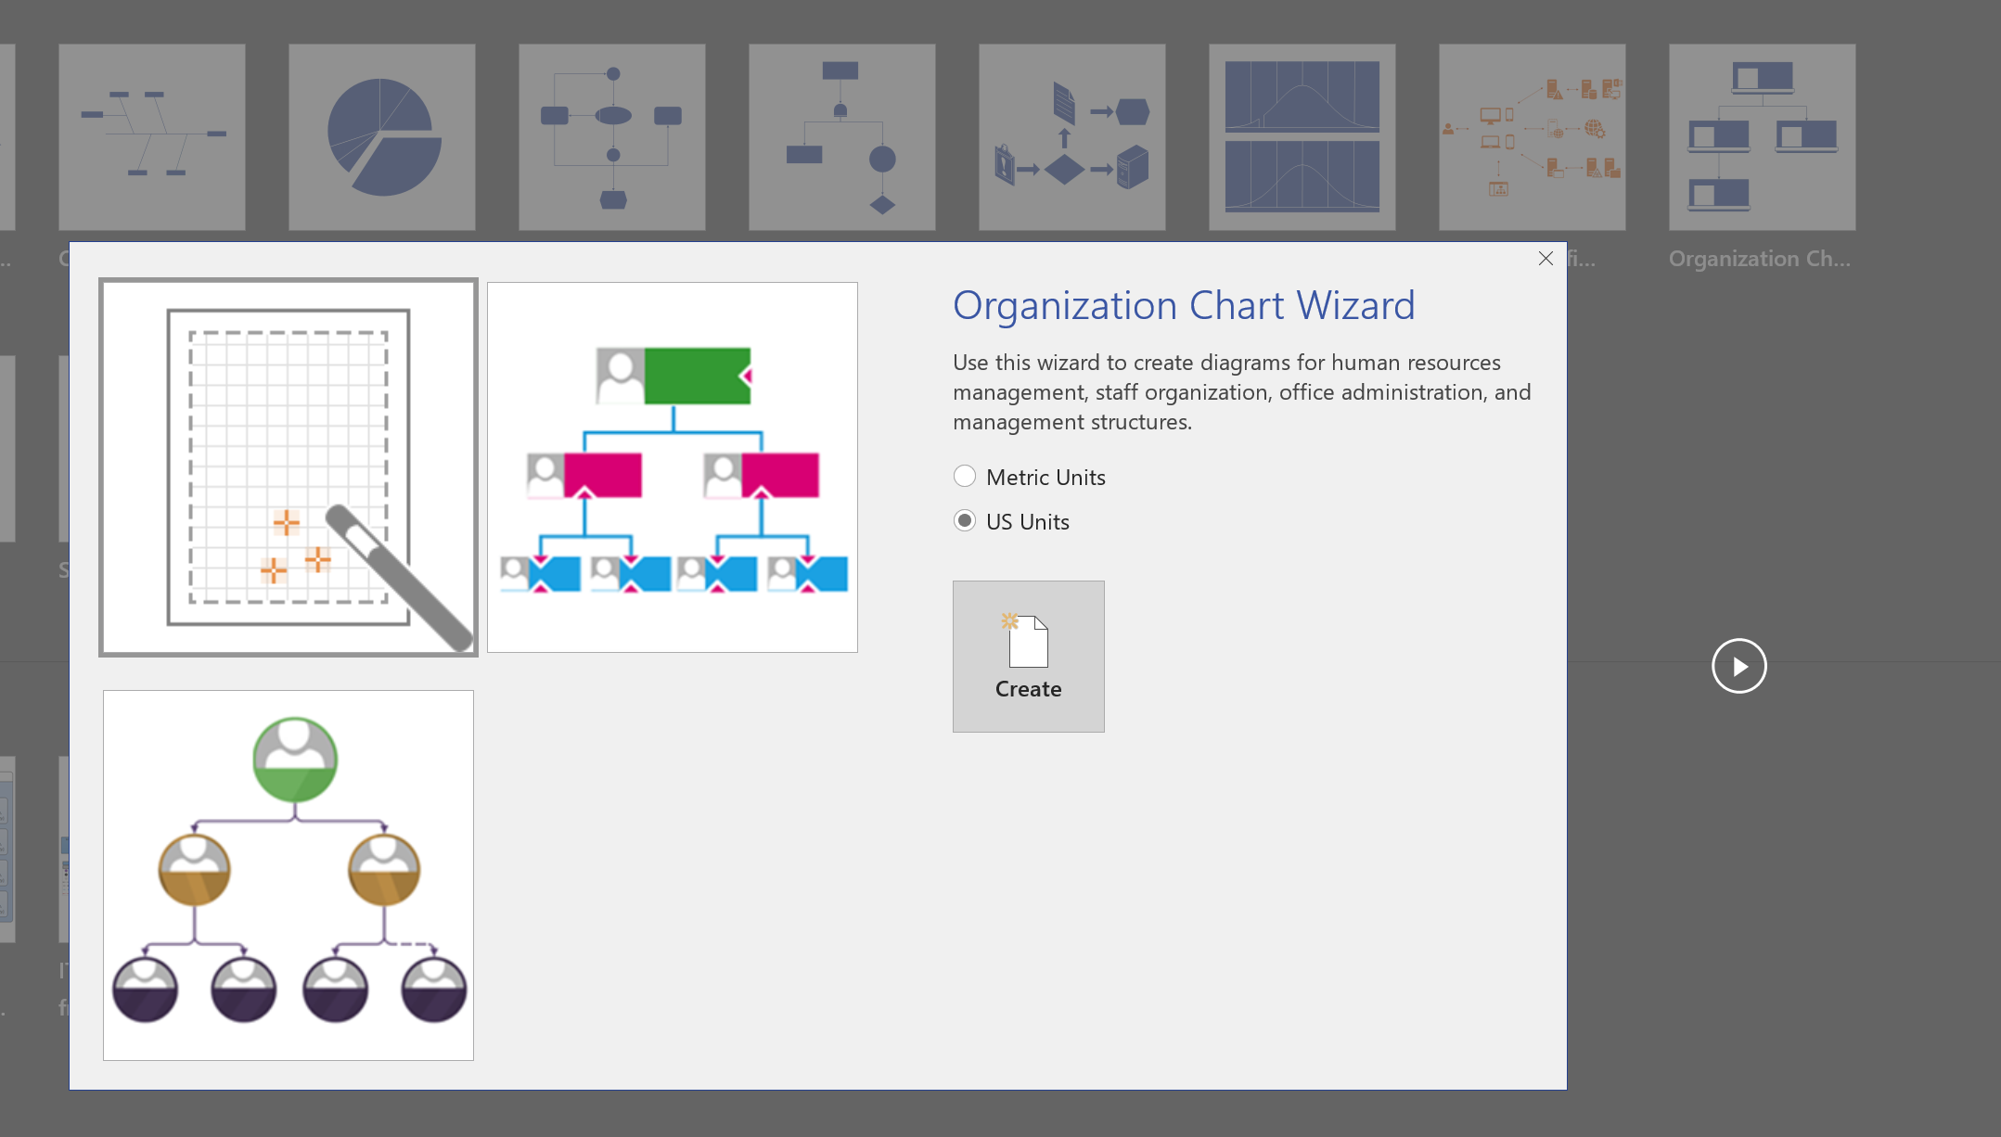This screenshot has height=1137, width=2001.
Task: Click the play button to preview template
Action: (x=1738, y=666)
